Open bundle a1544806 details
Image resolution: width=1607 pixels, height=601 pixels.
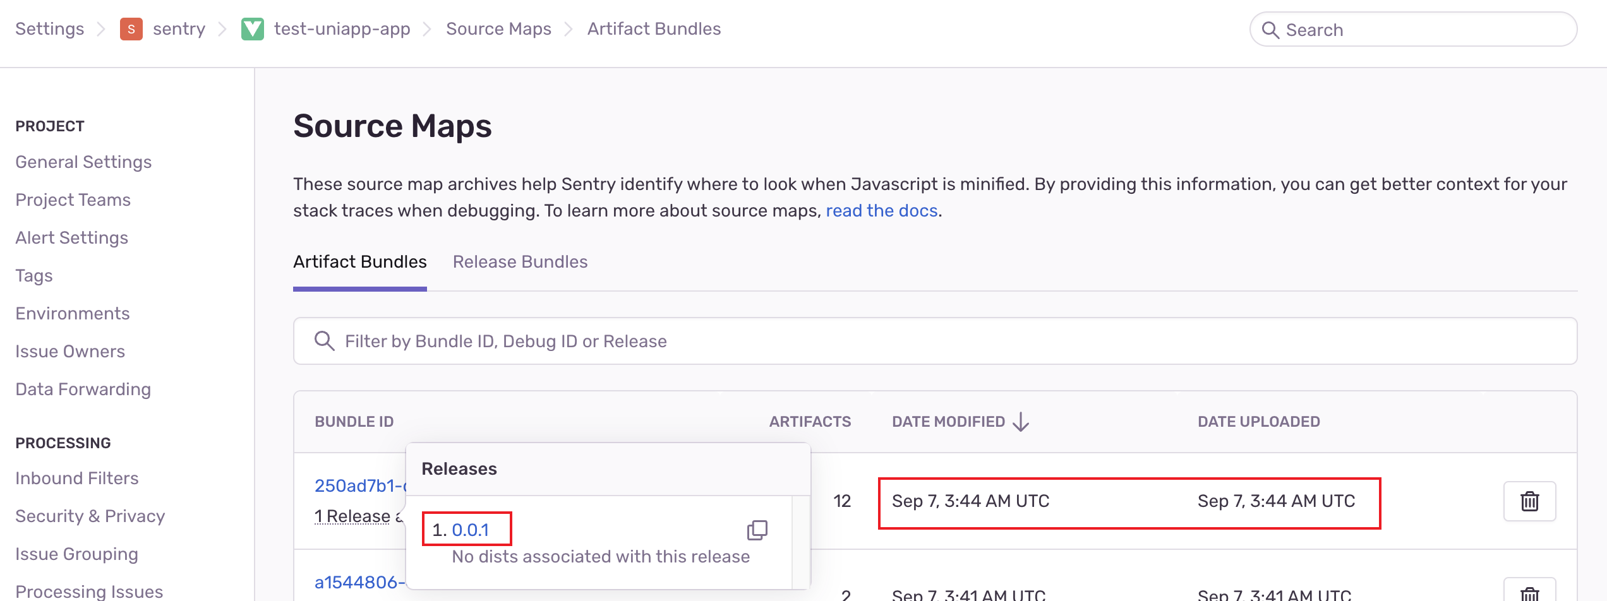click(x=359, y=582)
